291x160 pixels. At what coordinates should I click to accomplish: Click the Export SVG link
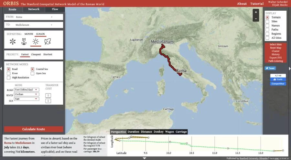[x=276, y=58]
